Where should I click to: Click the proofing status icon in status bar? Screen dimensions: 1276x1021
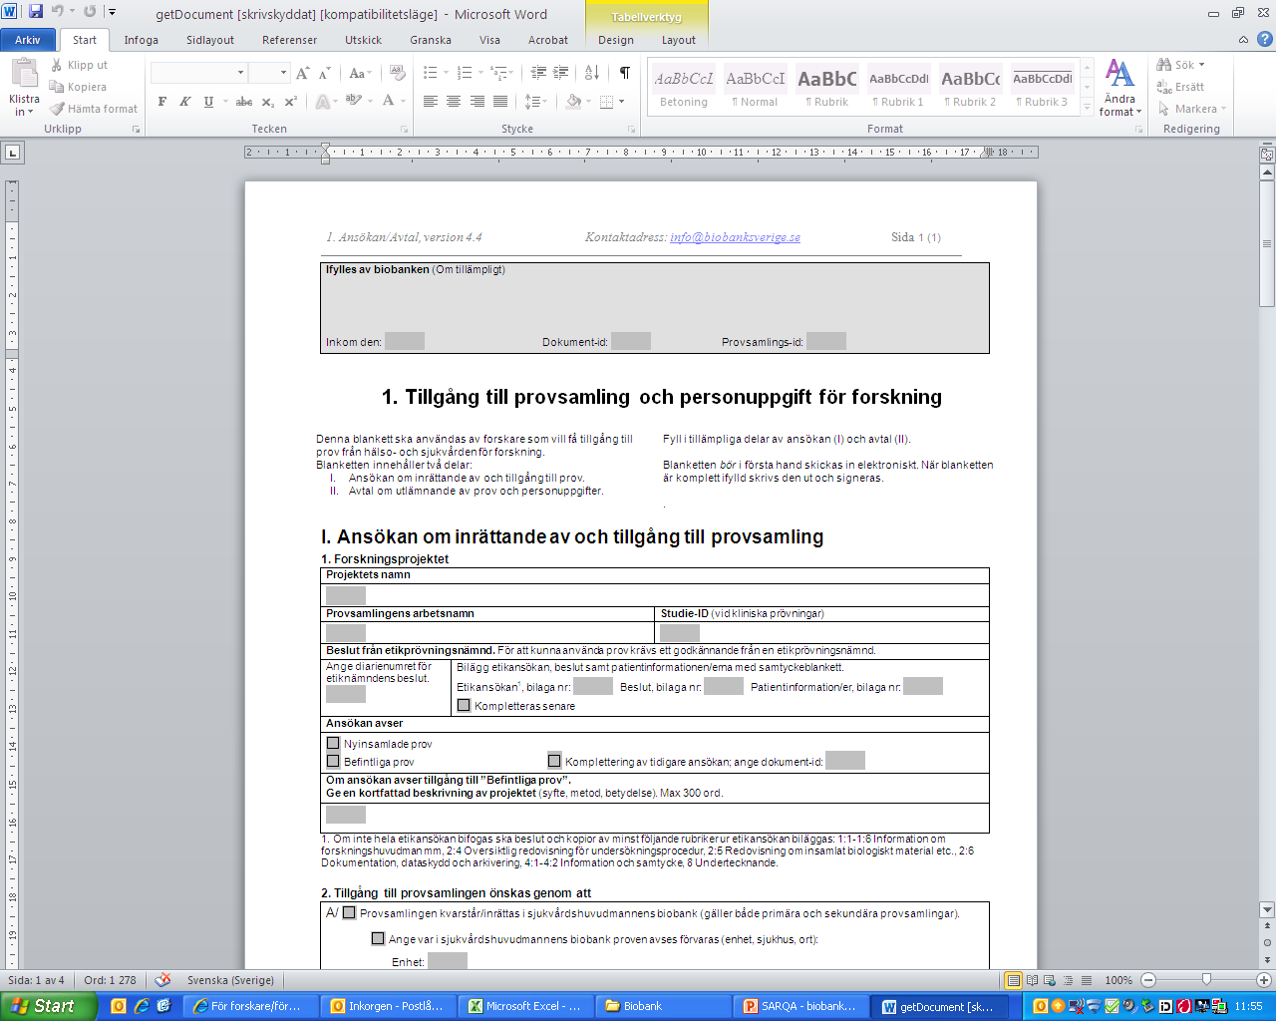tap(163, 980)
